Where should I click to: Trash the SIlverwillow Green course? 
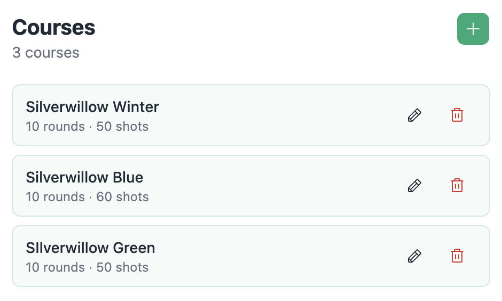pyautogui.click(x=457, y=256)
